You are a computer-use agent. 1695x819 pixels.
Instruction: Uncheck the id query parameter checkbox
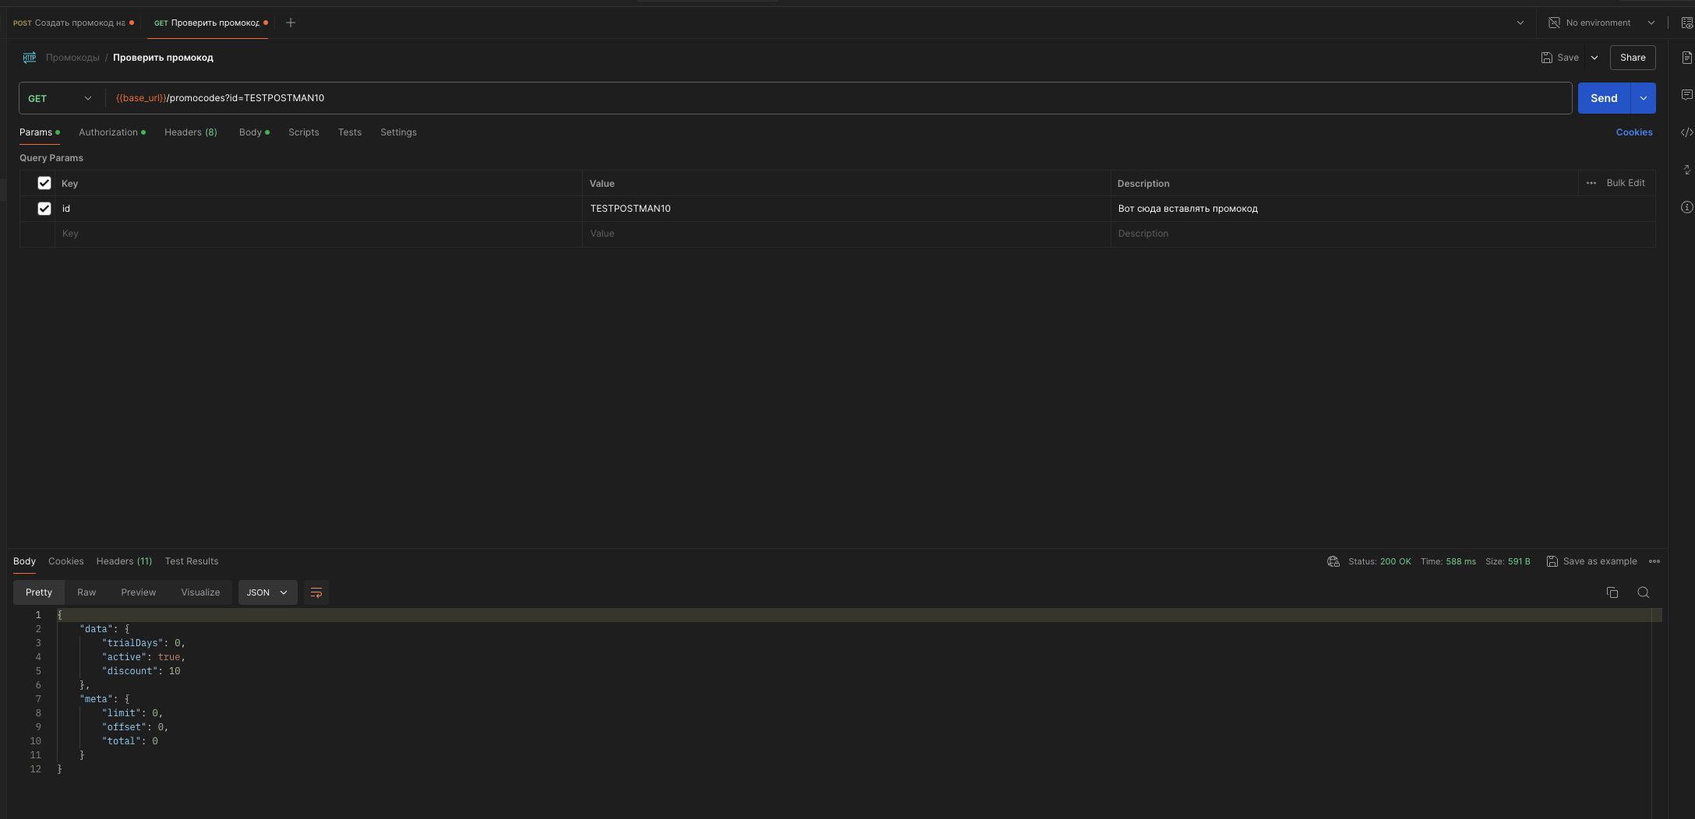point(44,209)
